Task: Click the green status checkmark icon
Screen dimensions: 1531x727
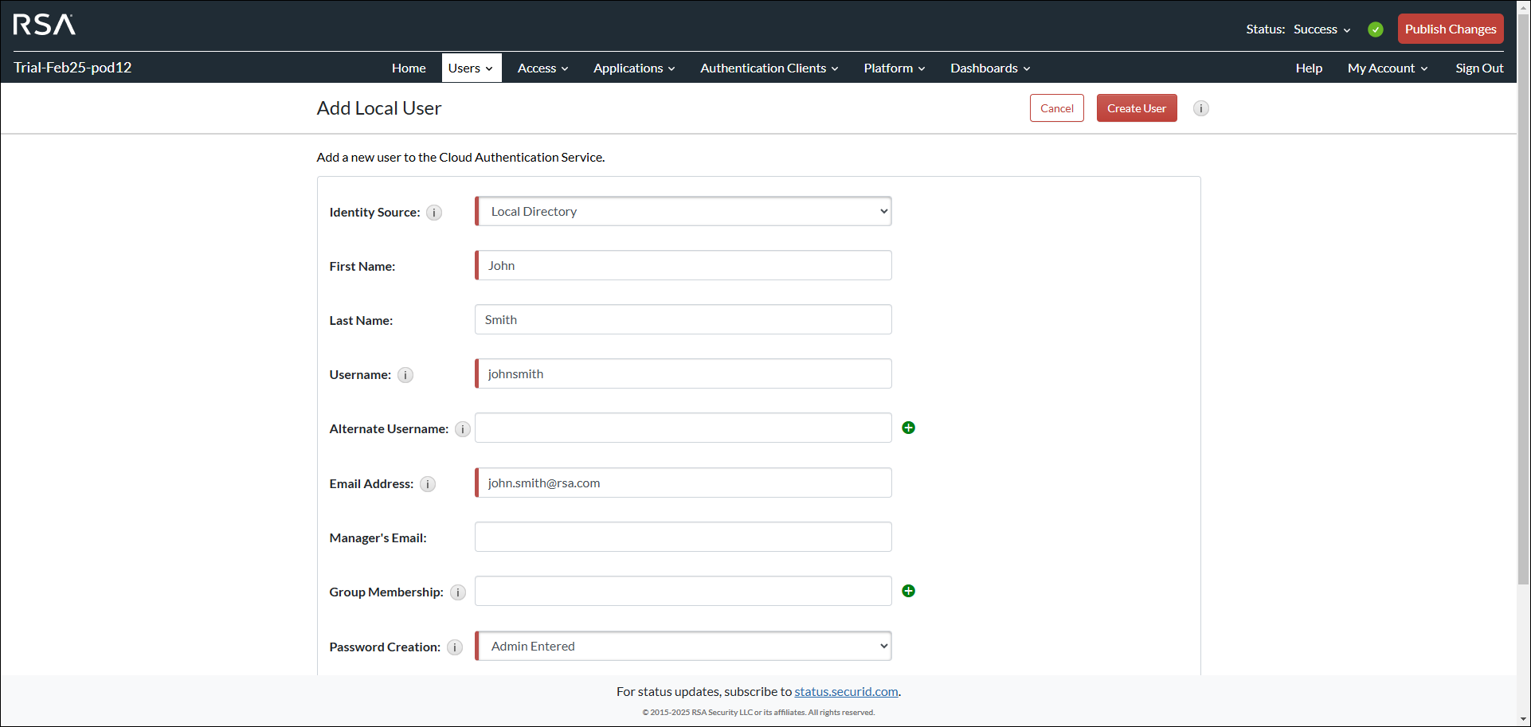Action: (x=1376, y=29)
